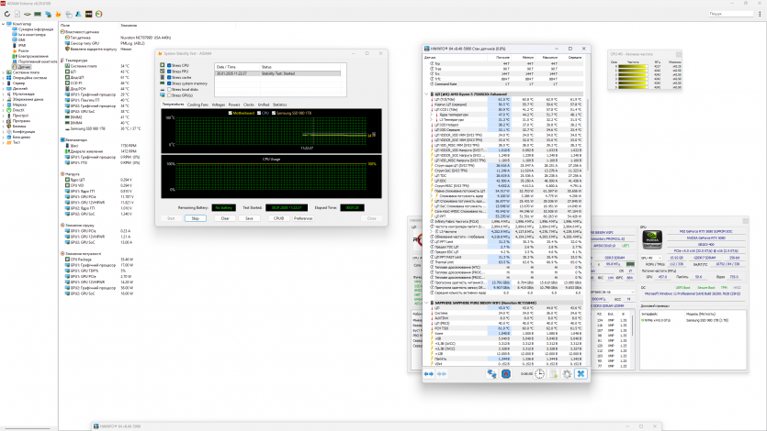
Task: Click the DirectX icon in the sidebar tree
Action: (x=19, y=109)
